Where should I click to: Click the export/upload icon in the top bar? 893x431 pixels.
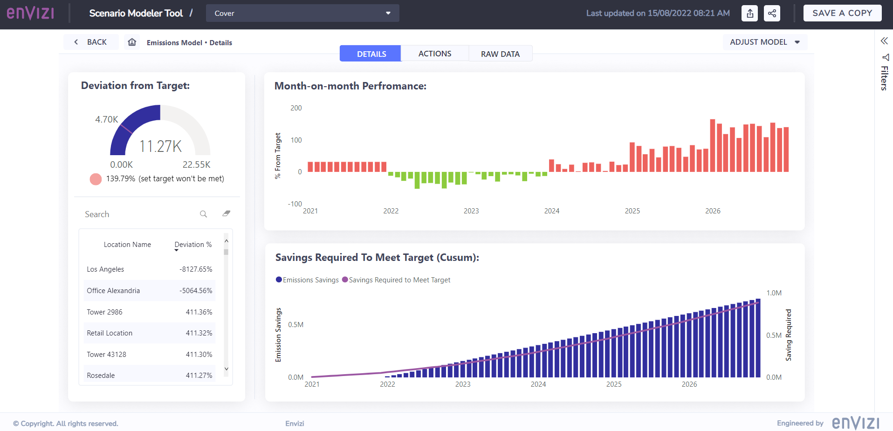pyautogui.click(x=749, y=13)
